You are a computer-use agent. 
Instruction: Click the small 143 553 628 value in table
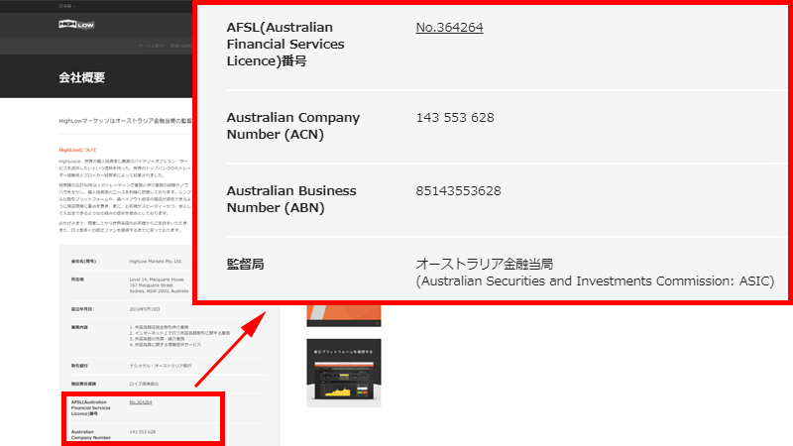point(142,432)
